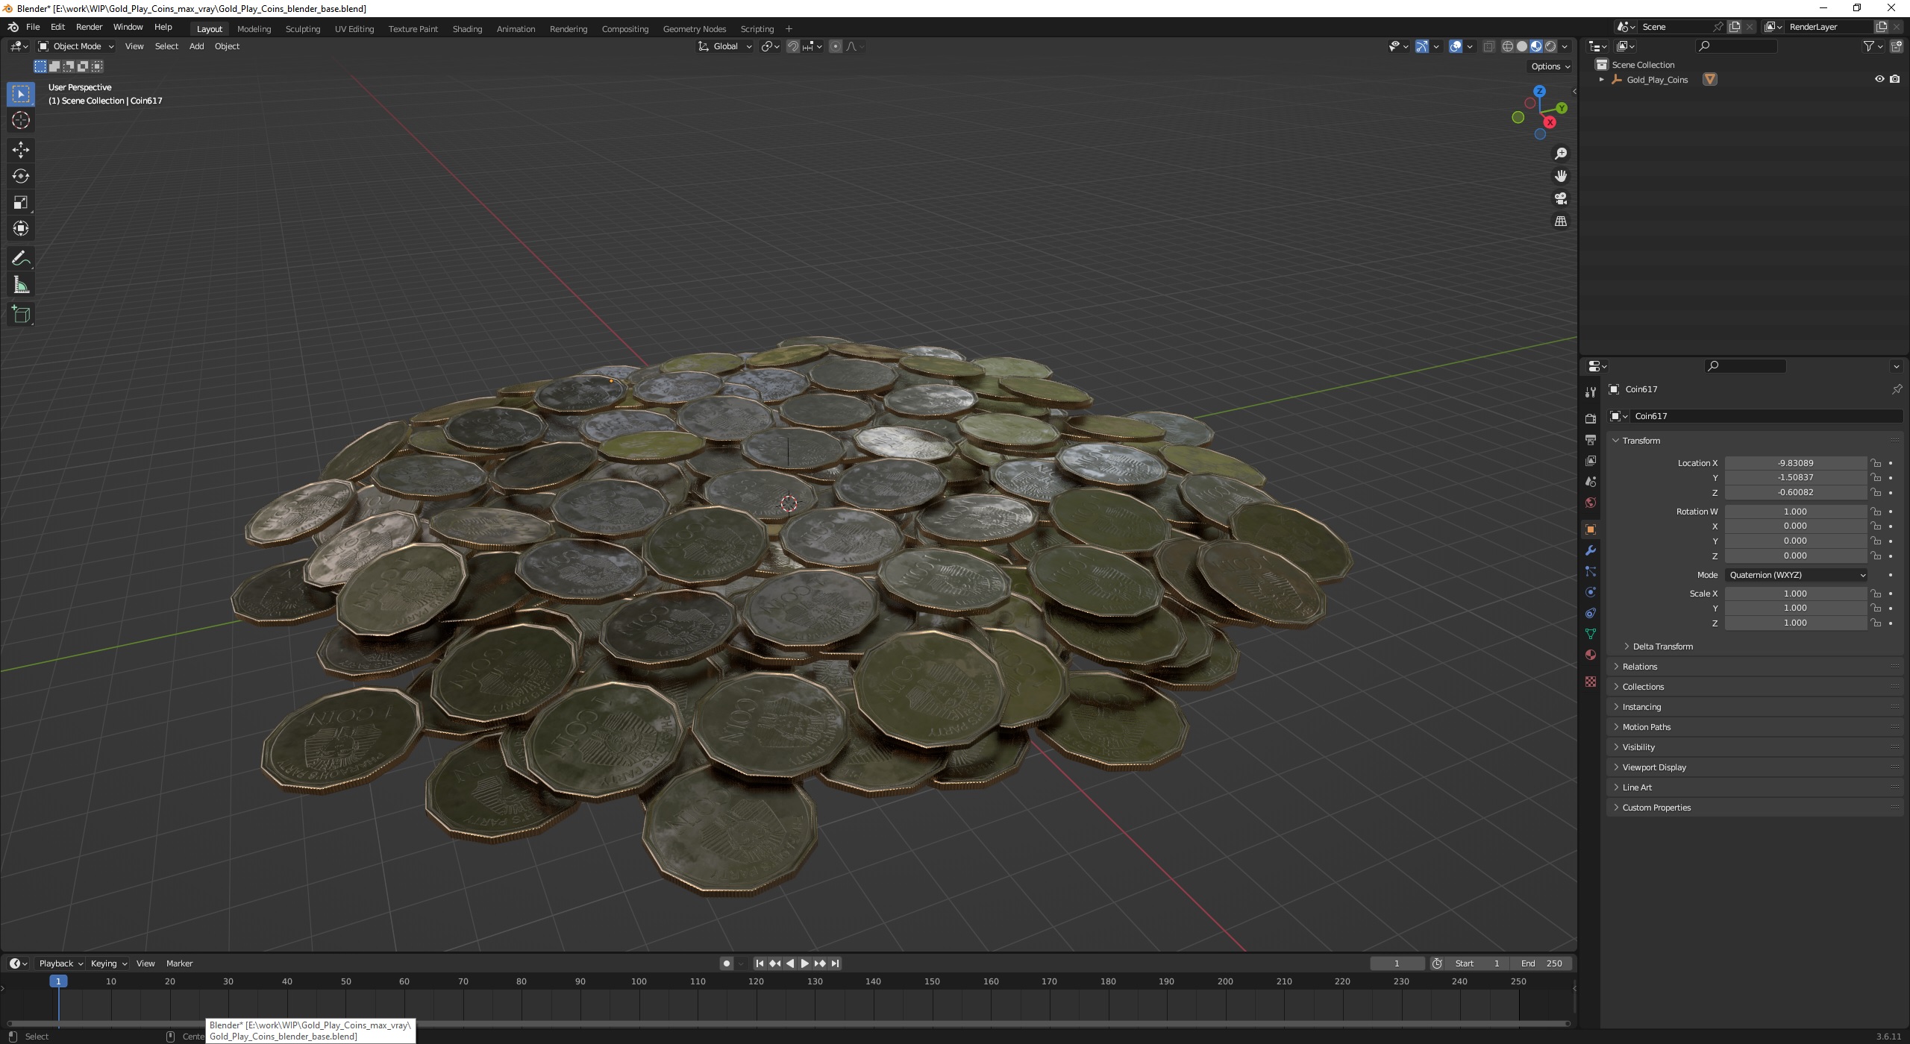Disable Gold_Play_Coins in renders via camera icon
This screenshot has height=1044, width=1910.
click(x=1895, y=79)
